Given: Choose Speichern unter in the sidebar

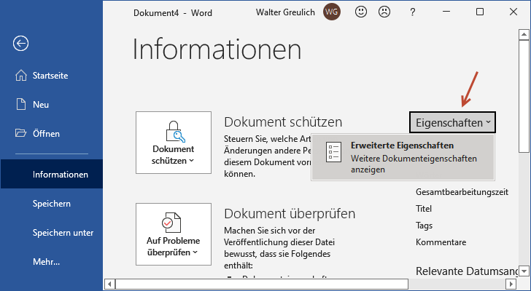Looking at the screenshot, I should 63,233.
